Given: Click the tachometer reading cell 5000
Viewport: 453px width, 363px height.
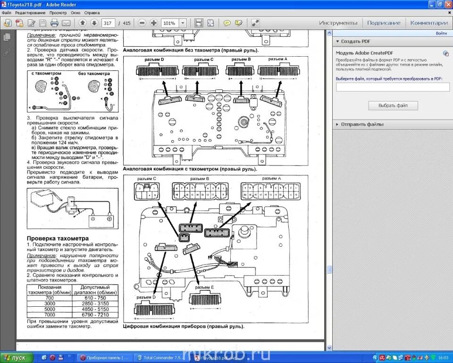Looking at the screenshot, I should click(x=50, y=309).
